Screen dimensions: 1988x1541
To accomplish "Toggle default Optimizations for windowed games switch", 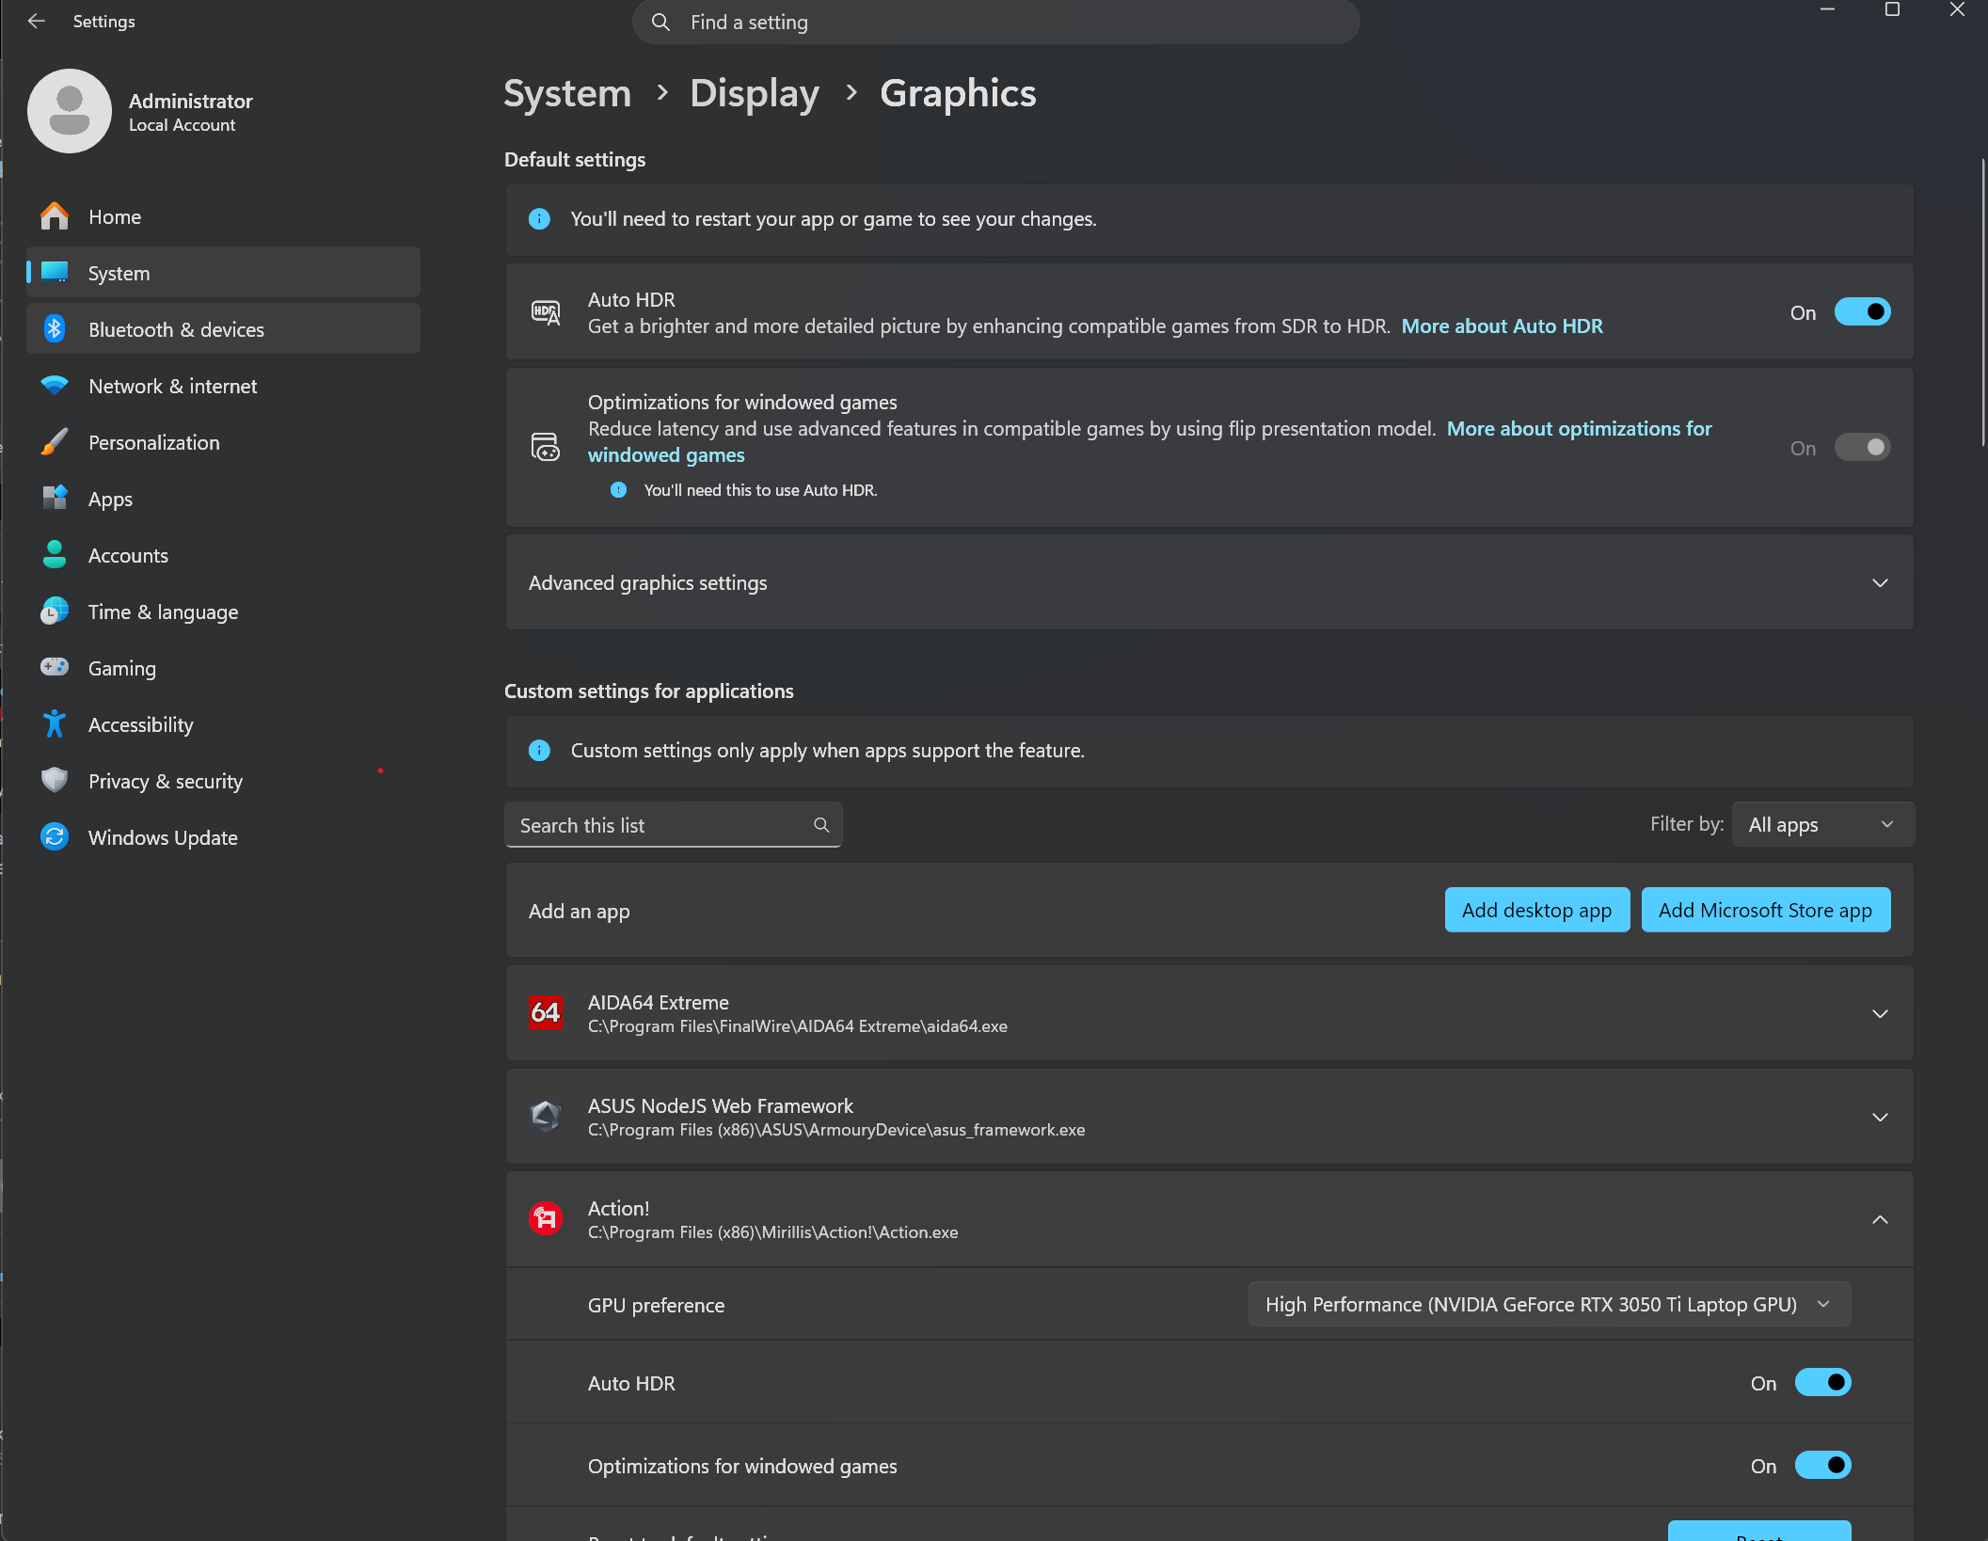I will pos(1862,448).
